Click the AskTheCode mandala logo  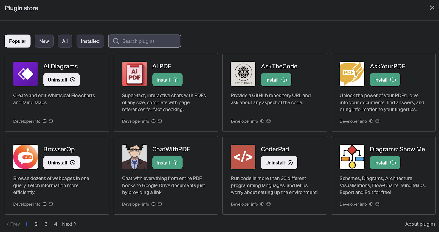click(243, 74)
